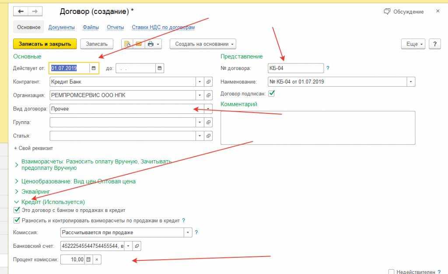The width and height of the screenshot is (448, 274).
Task: Expand the Организация dropdown list
Action: [199, 95]
